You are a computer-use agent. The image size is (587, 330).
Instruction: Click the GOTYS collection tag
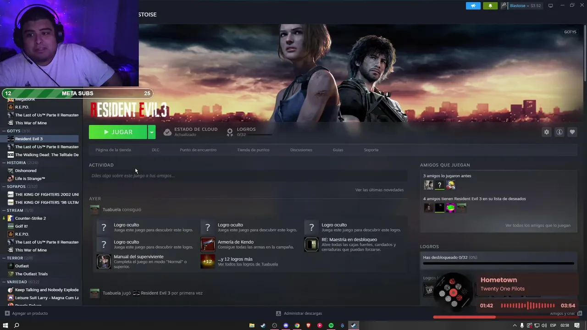tap(570, 32)
